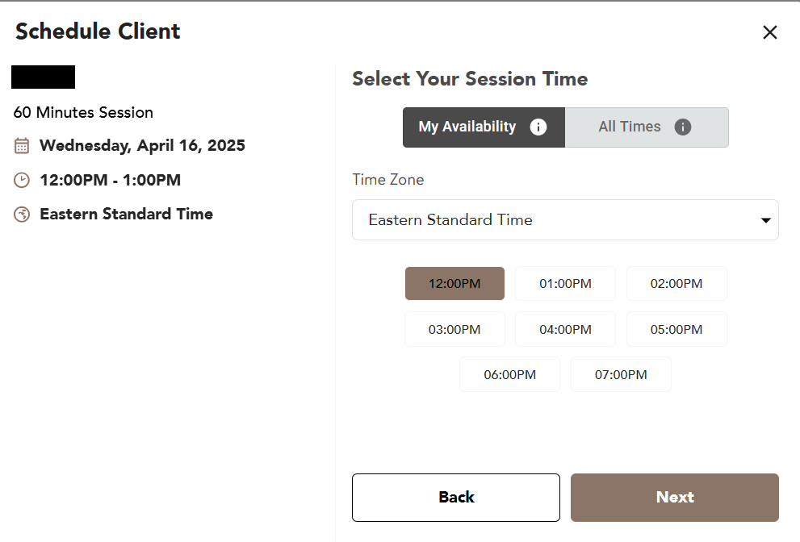This screenshot has width=800, height=542.
Task: Select the 03:00PM time slot
Action: pyautogui.click(x=454, y=329)
